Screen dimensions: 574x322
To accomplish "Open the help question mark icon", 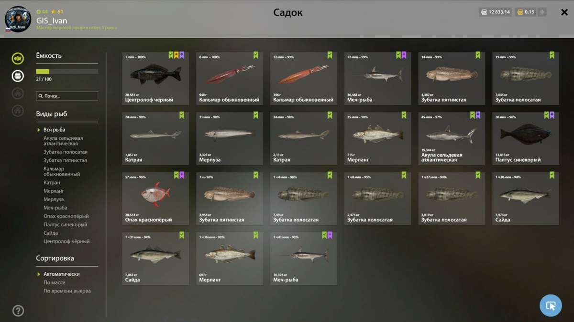I will pos(18,311).
